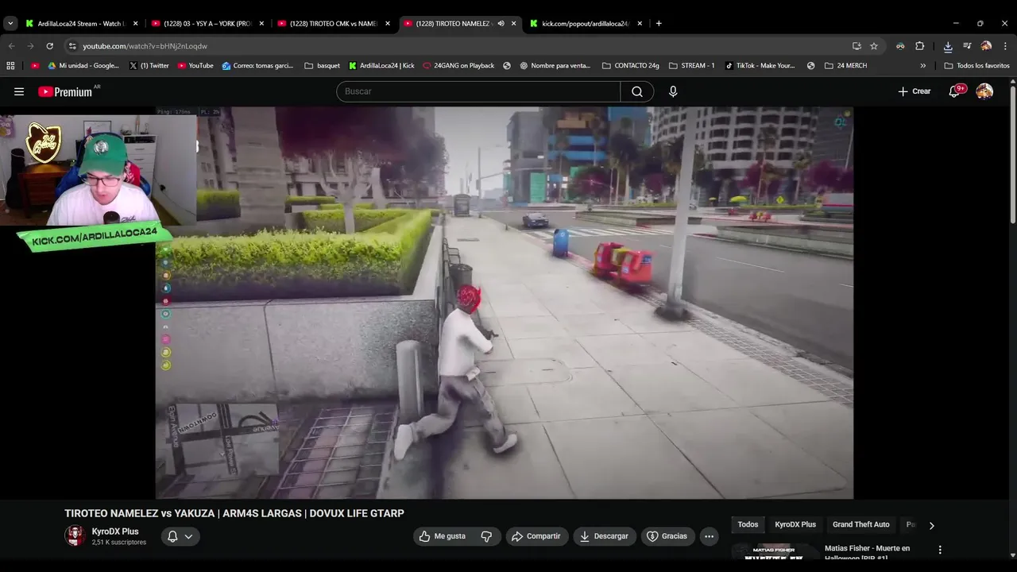This screenshot has width=1017, height=572.
Task: Open the tab search dropdown arrow
Action: pos(10,23)
